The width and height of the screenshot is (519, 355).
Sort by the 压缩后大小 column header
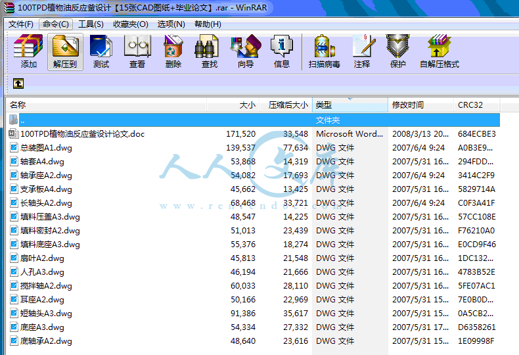point(286,105)
